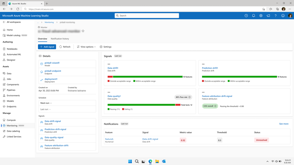
Task: Click See more in Notifications
Action: coord(284,124)
